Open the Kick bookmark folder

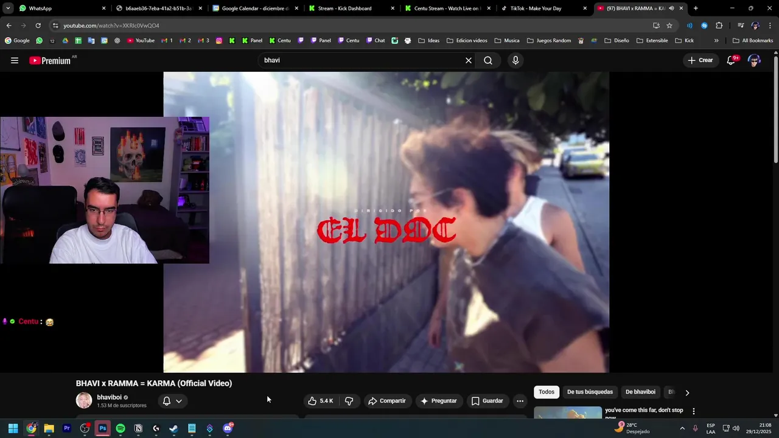pos(684,41)
